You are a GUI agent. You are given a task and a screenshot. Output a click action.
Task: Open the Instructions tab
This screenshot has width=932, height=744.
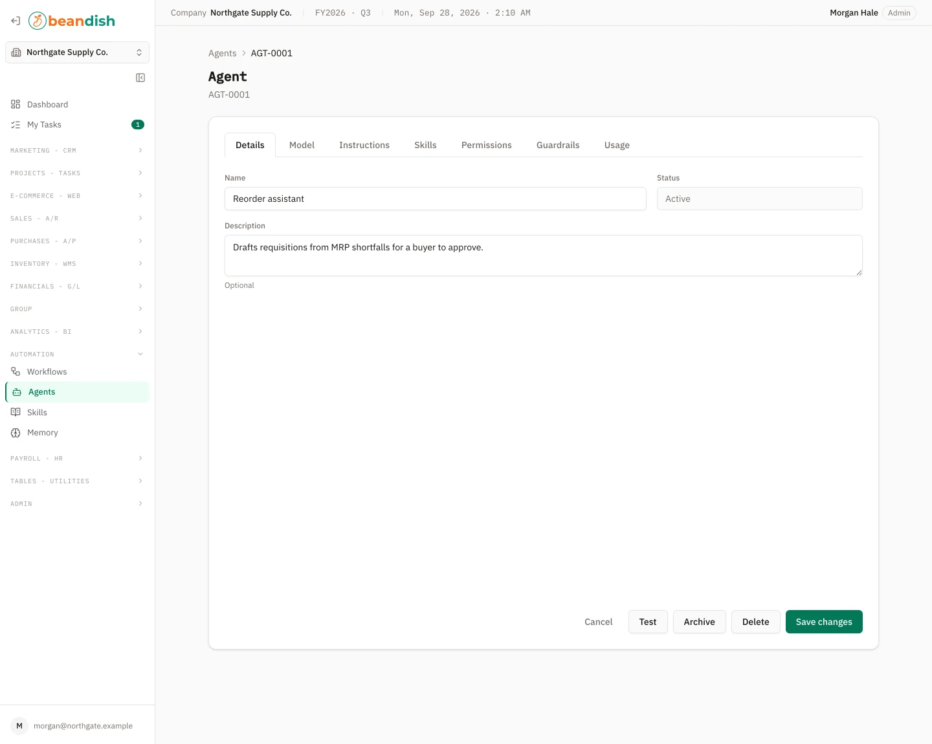coord(364,145)
